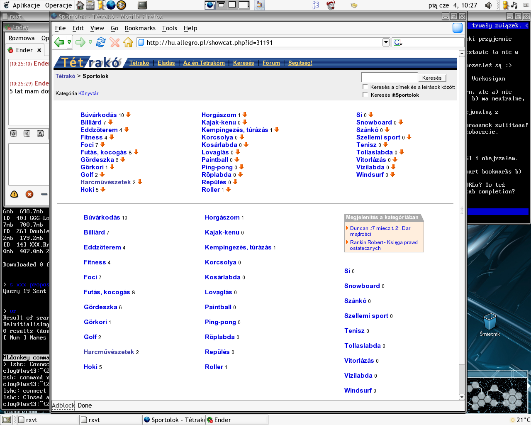Tick the 'Keresés itt Sportolok' checkbox

tap(365, 95)
